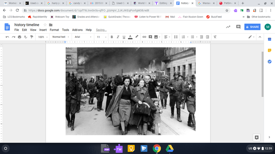Toggle Italic formatting
Screen dimensions: 275x154
tap(118, 37)
